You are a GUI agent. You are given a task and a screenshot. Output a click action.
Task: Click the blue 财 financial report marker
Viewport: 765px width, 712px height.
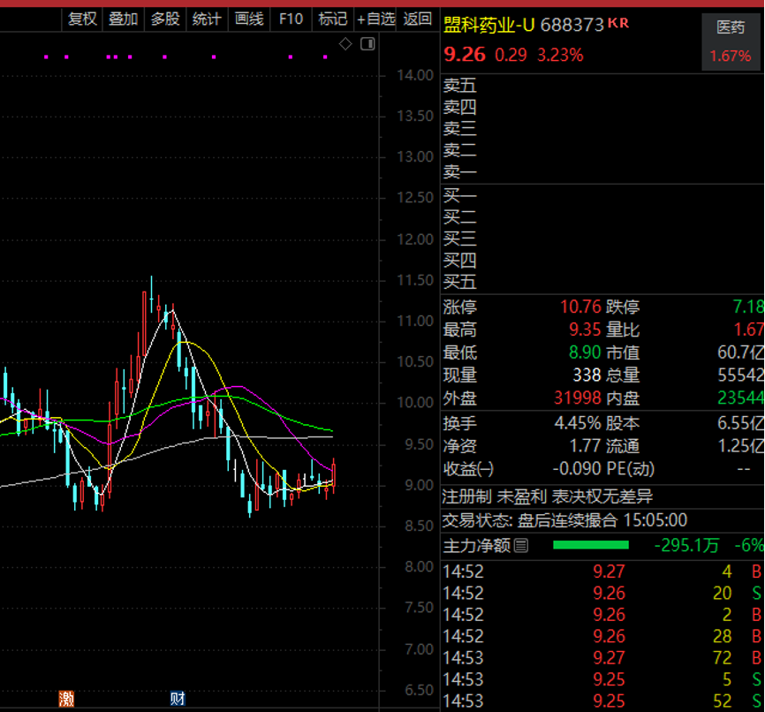click(178, 699)
